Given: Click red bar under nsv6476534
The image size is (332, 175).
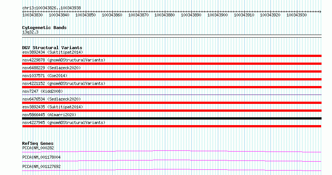Looking at the screenshot, I should click(x=172, y=103).
